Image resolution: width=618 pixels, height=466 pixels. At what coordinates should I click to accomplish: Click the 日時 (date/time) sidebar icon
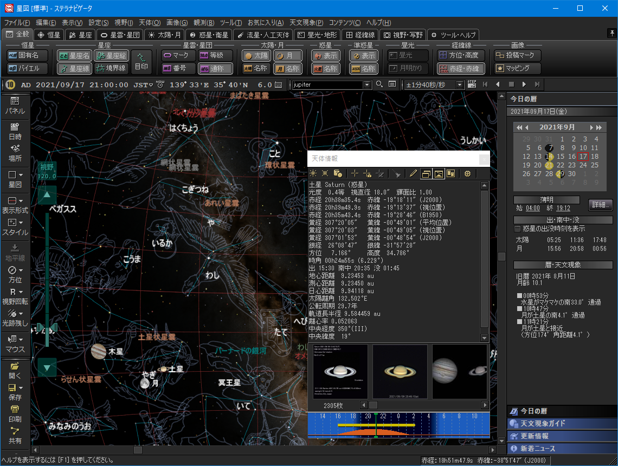pos(15,131)
